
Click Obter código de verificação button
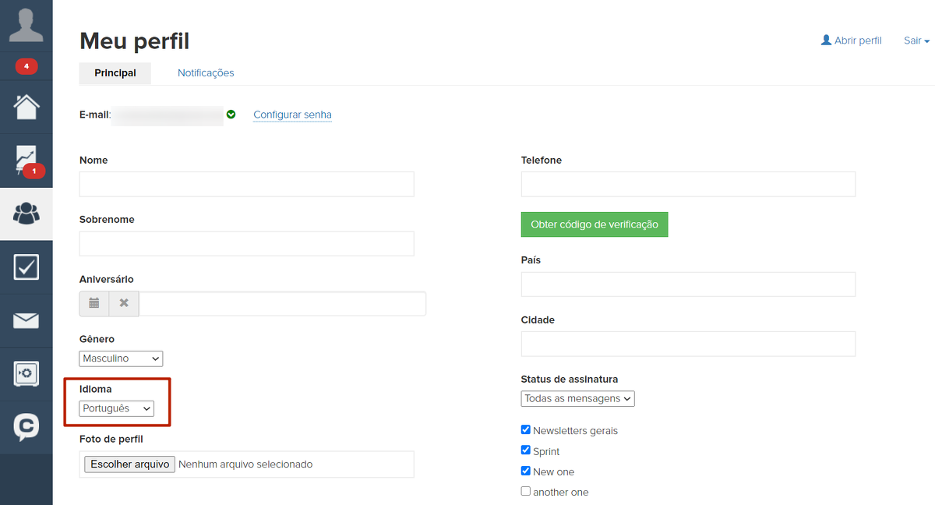point(594,224)
